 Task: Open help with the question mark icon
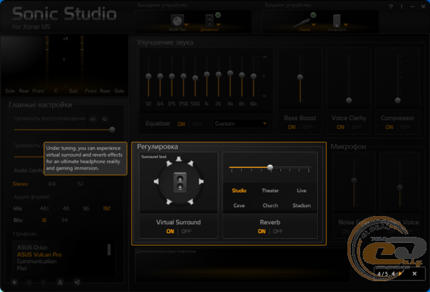click(391, 7)
